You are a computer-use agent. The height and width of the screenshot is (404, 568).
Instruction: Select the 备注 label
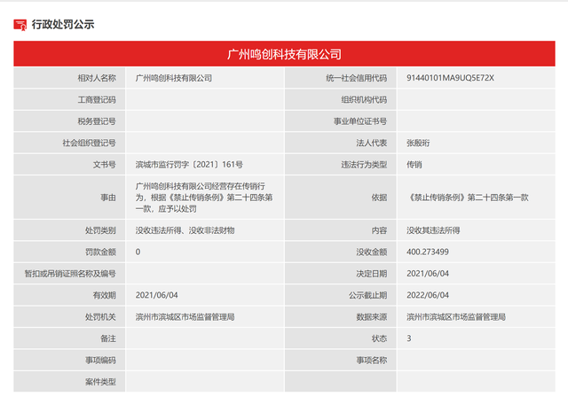(x=108, y=339)
